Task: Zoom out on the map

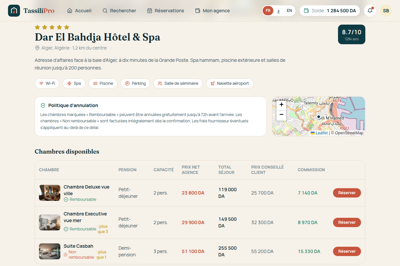Action: (x=281, y=115)
